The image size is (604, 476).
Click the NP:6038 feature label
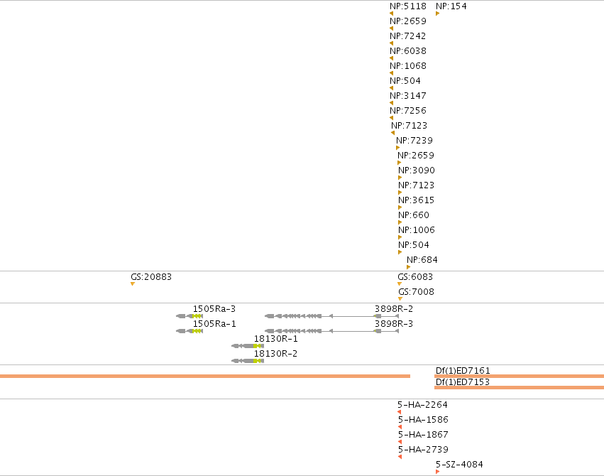408,51
